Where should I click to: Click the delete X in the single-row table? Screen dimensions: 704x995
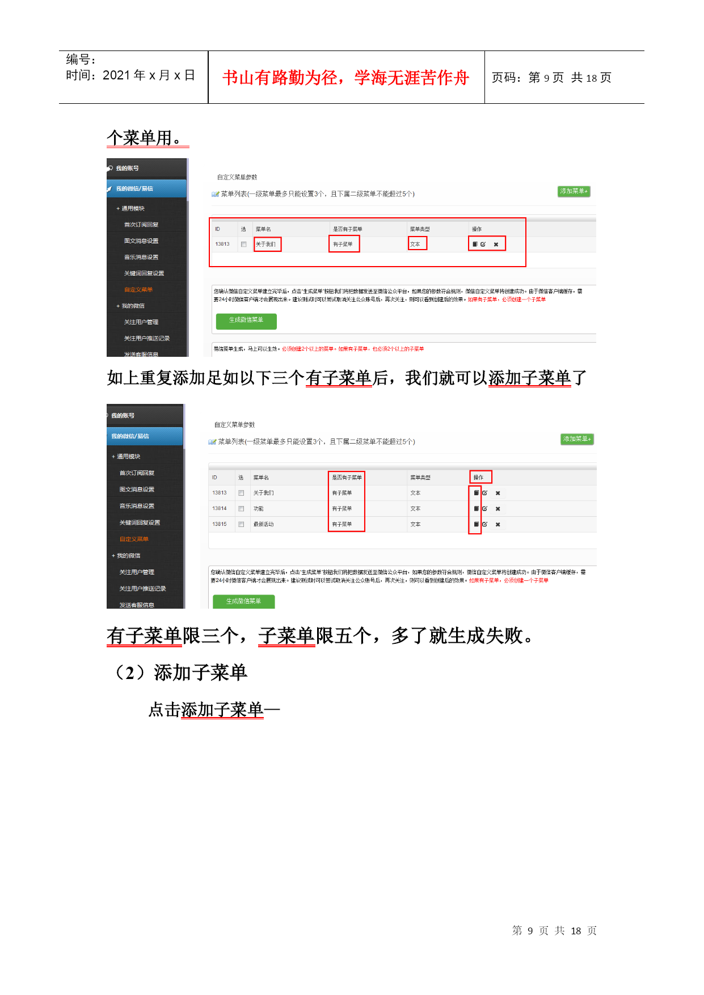[496, 244]
